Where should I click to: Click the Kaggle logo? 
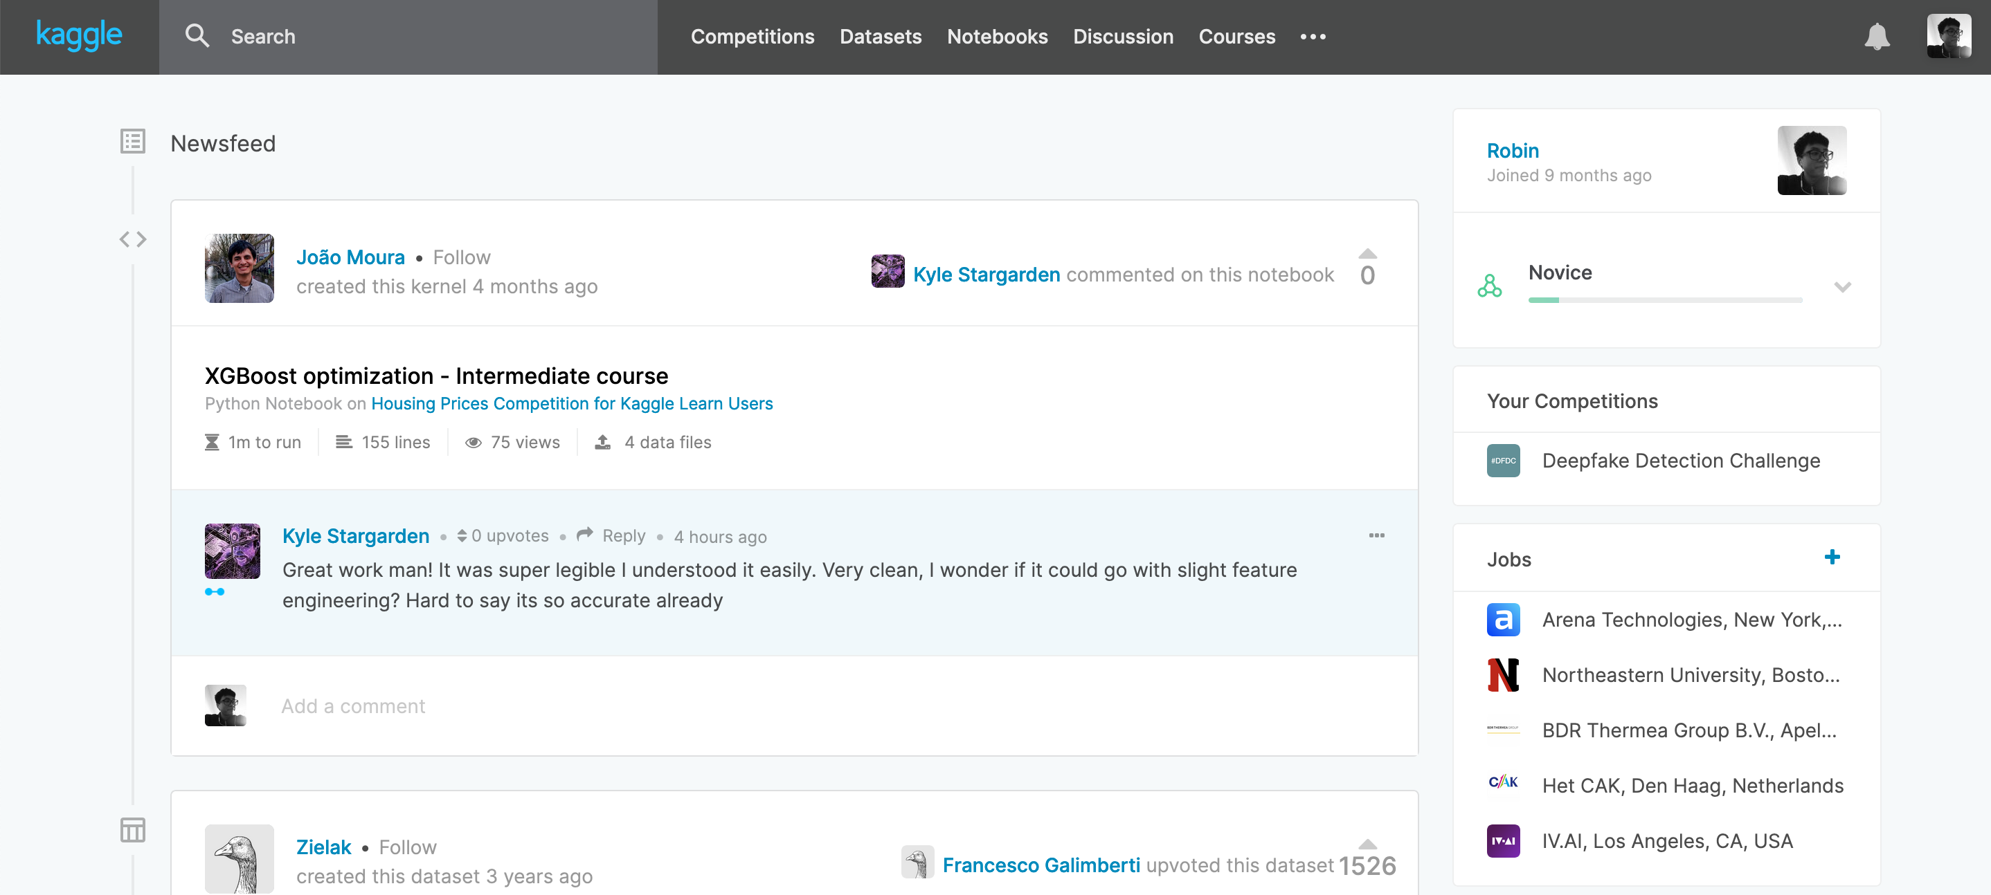point(79,35)
